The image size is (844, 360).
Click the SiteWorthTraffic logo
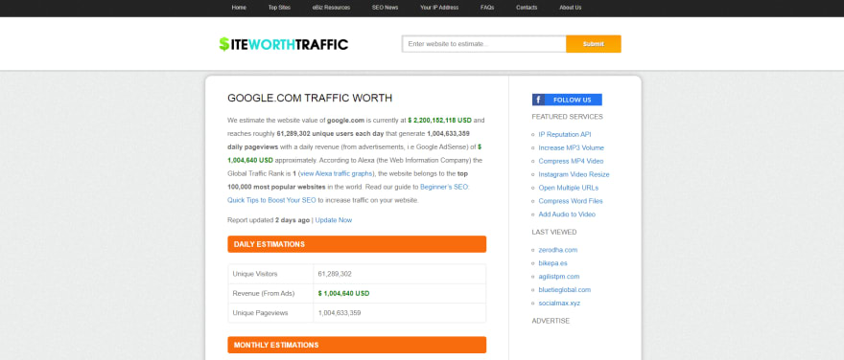coord(284,44)
